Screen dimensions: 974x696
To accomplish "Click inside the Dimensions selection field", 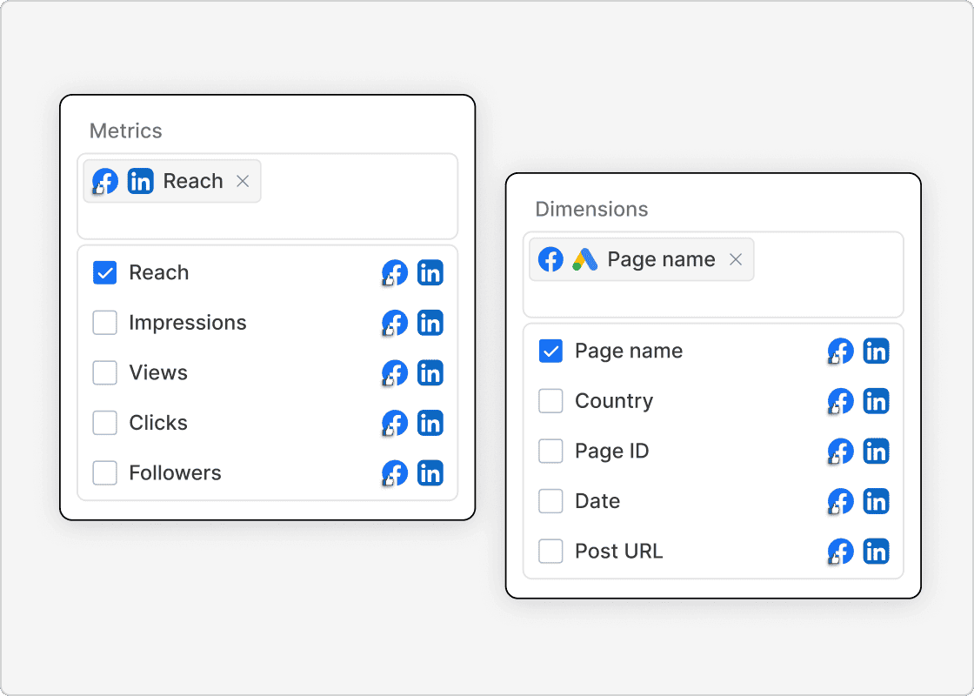I will click(x=826, y=296).
